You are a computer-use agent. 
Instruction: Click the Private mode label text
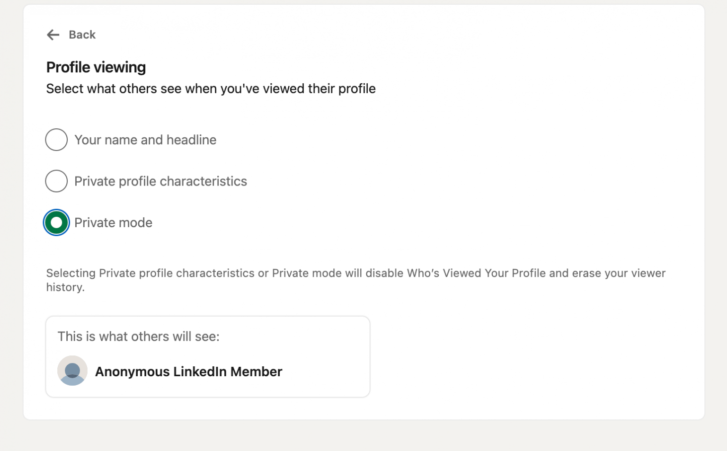[113, 222]
